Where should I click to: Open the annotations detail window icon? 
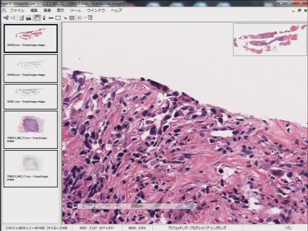(72, 18)
